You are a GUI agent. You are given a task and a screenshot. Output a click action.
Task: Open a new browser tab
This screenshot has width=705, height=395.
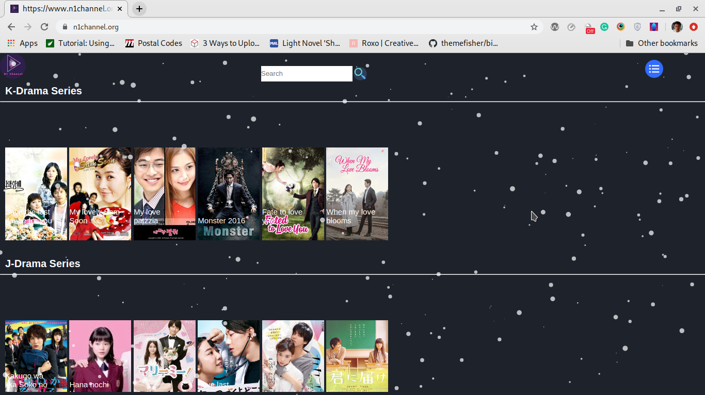click(x=139, y=9)
